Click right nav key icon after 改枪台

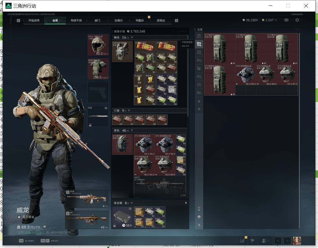point(176,20)
